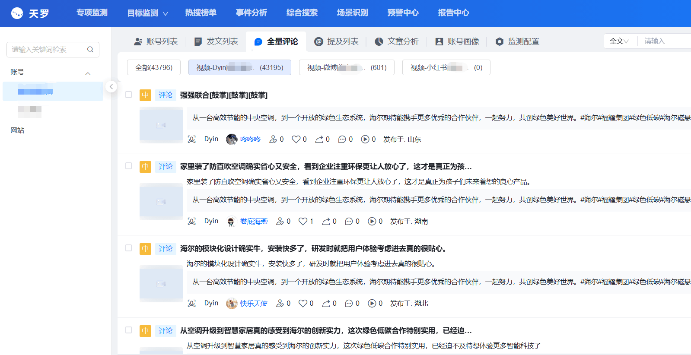The height and width of the screenshot is (355, 691).
Task: Tick checkbox for 从空调升级到智慧家居 comment
Action: point(128,330)
